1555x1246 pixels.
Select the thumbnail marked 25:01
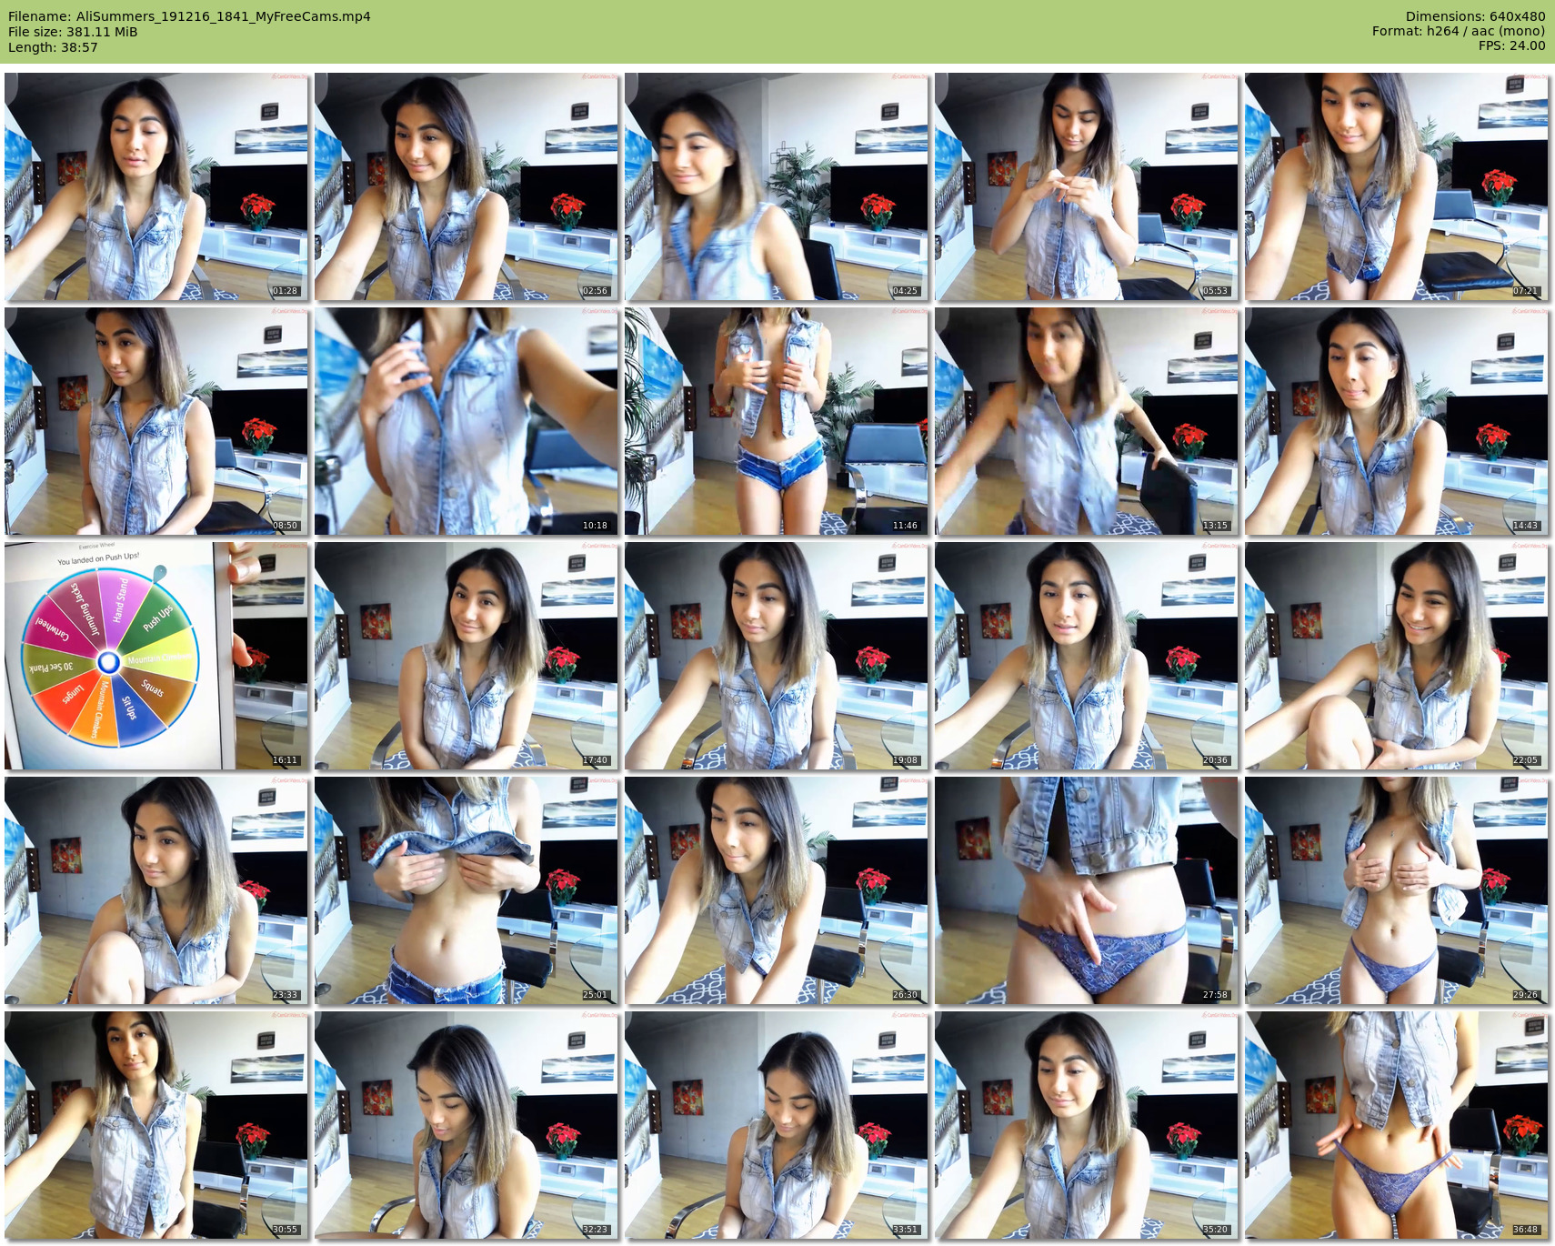(x=466, y=890)
